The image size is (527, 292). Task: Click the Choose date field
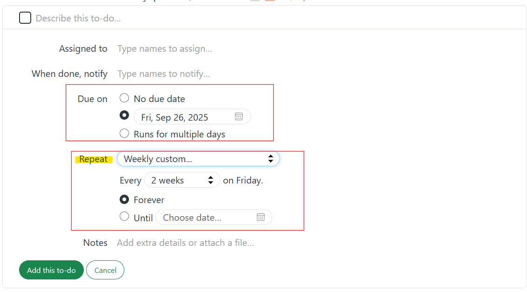(x=214, y=217)
